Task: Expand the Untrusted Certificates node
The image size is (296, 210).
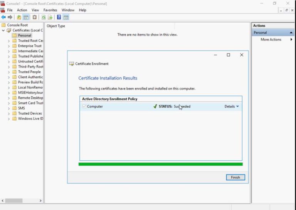Action: [x=9, y=62]
